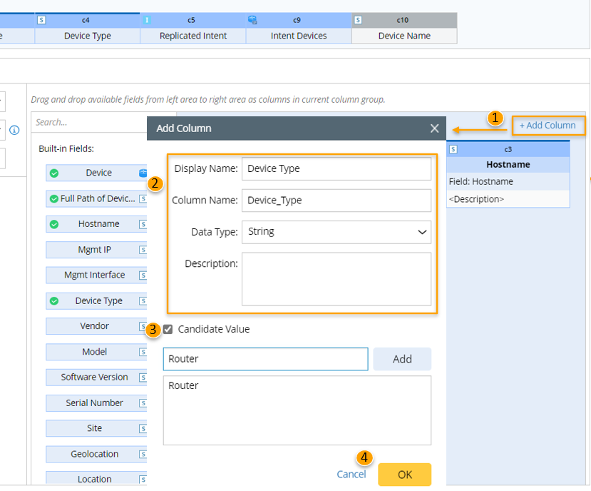This screenshot has width=591, height=491.
Task: Click the info icon at left edge
Action: tap(14, 130)
